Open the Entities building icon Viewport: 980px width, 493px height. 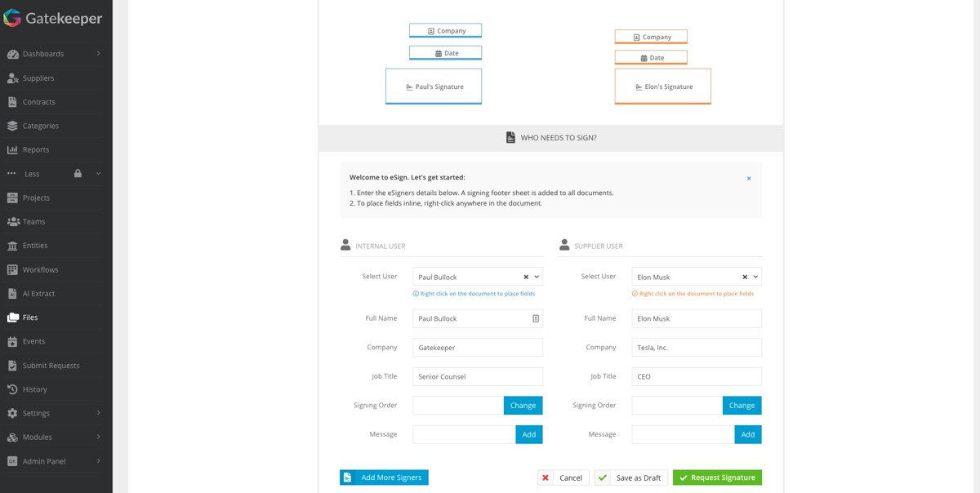tap(12, 246)
